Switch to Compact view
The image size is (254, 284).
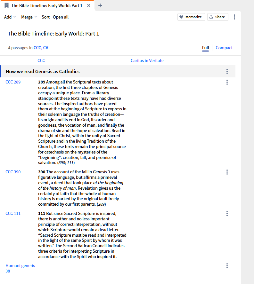[x=224, y=48]
